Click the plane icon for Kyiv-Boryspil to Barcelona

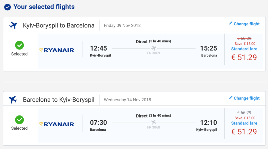coord(13,25)
